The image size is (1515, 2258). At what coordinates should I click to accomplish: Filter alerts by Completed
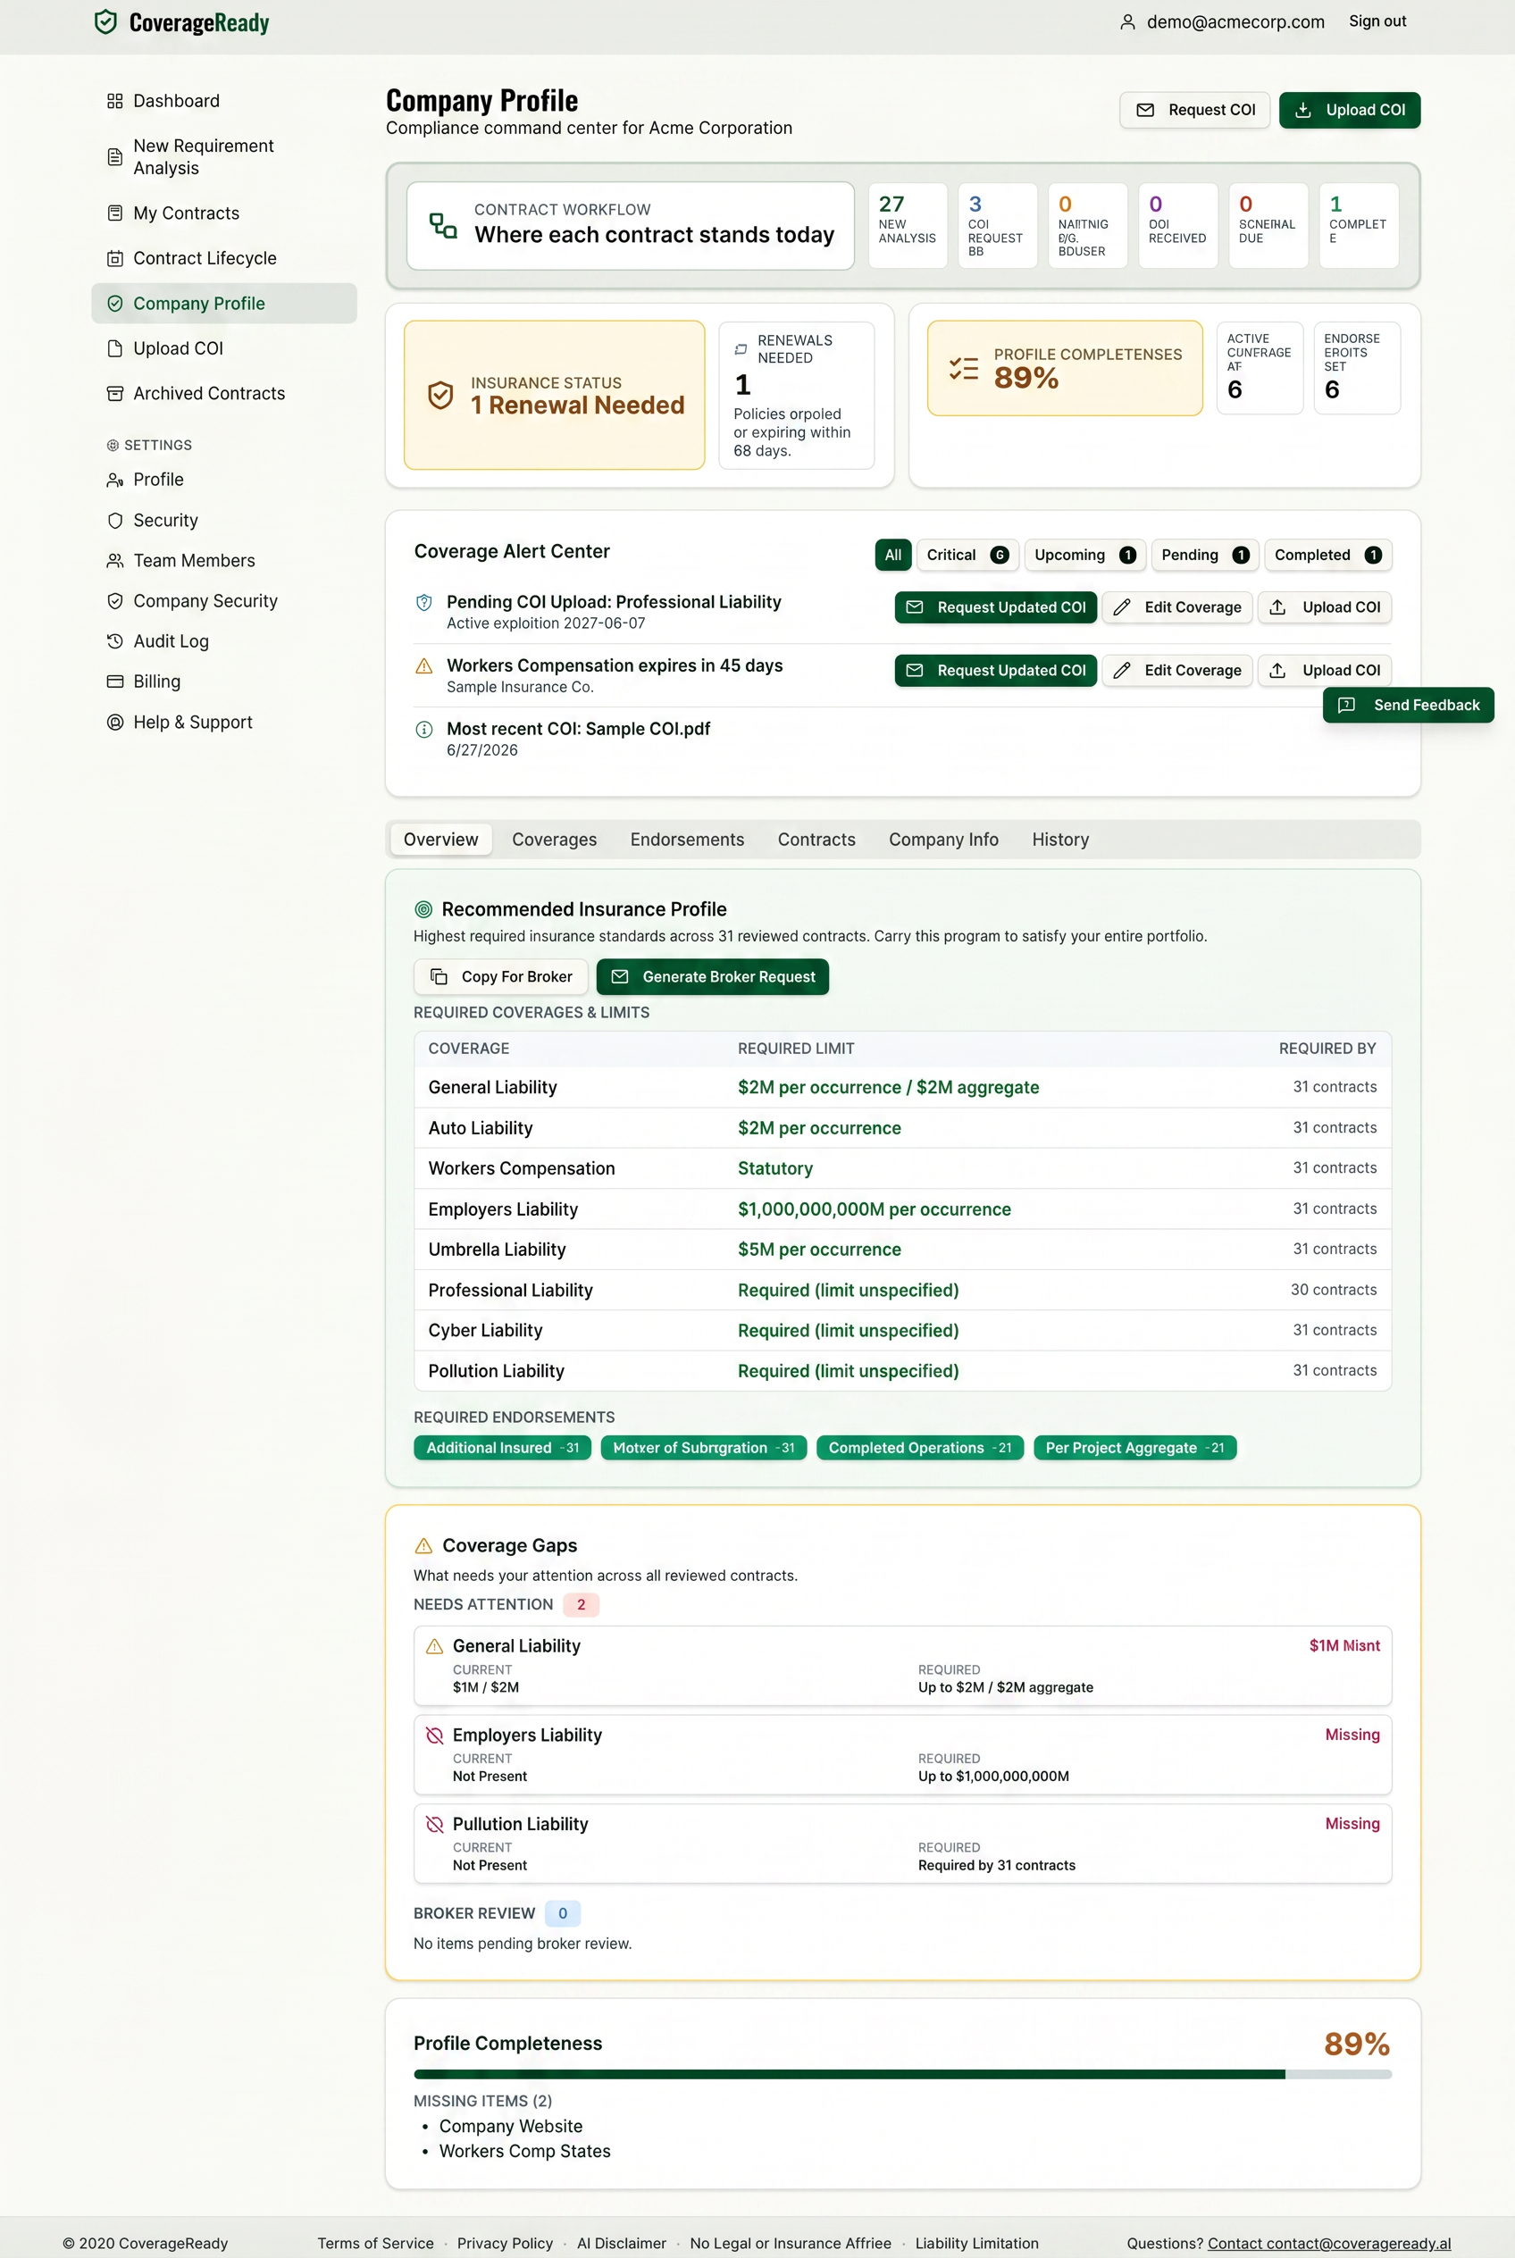pos(1327,556)
